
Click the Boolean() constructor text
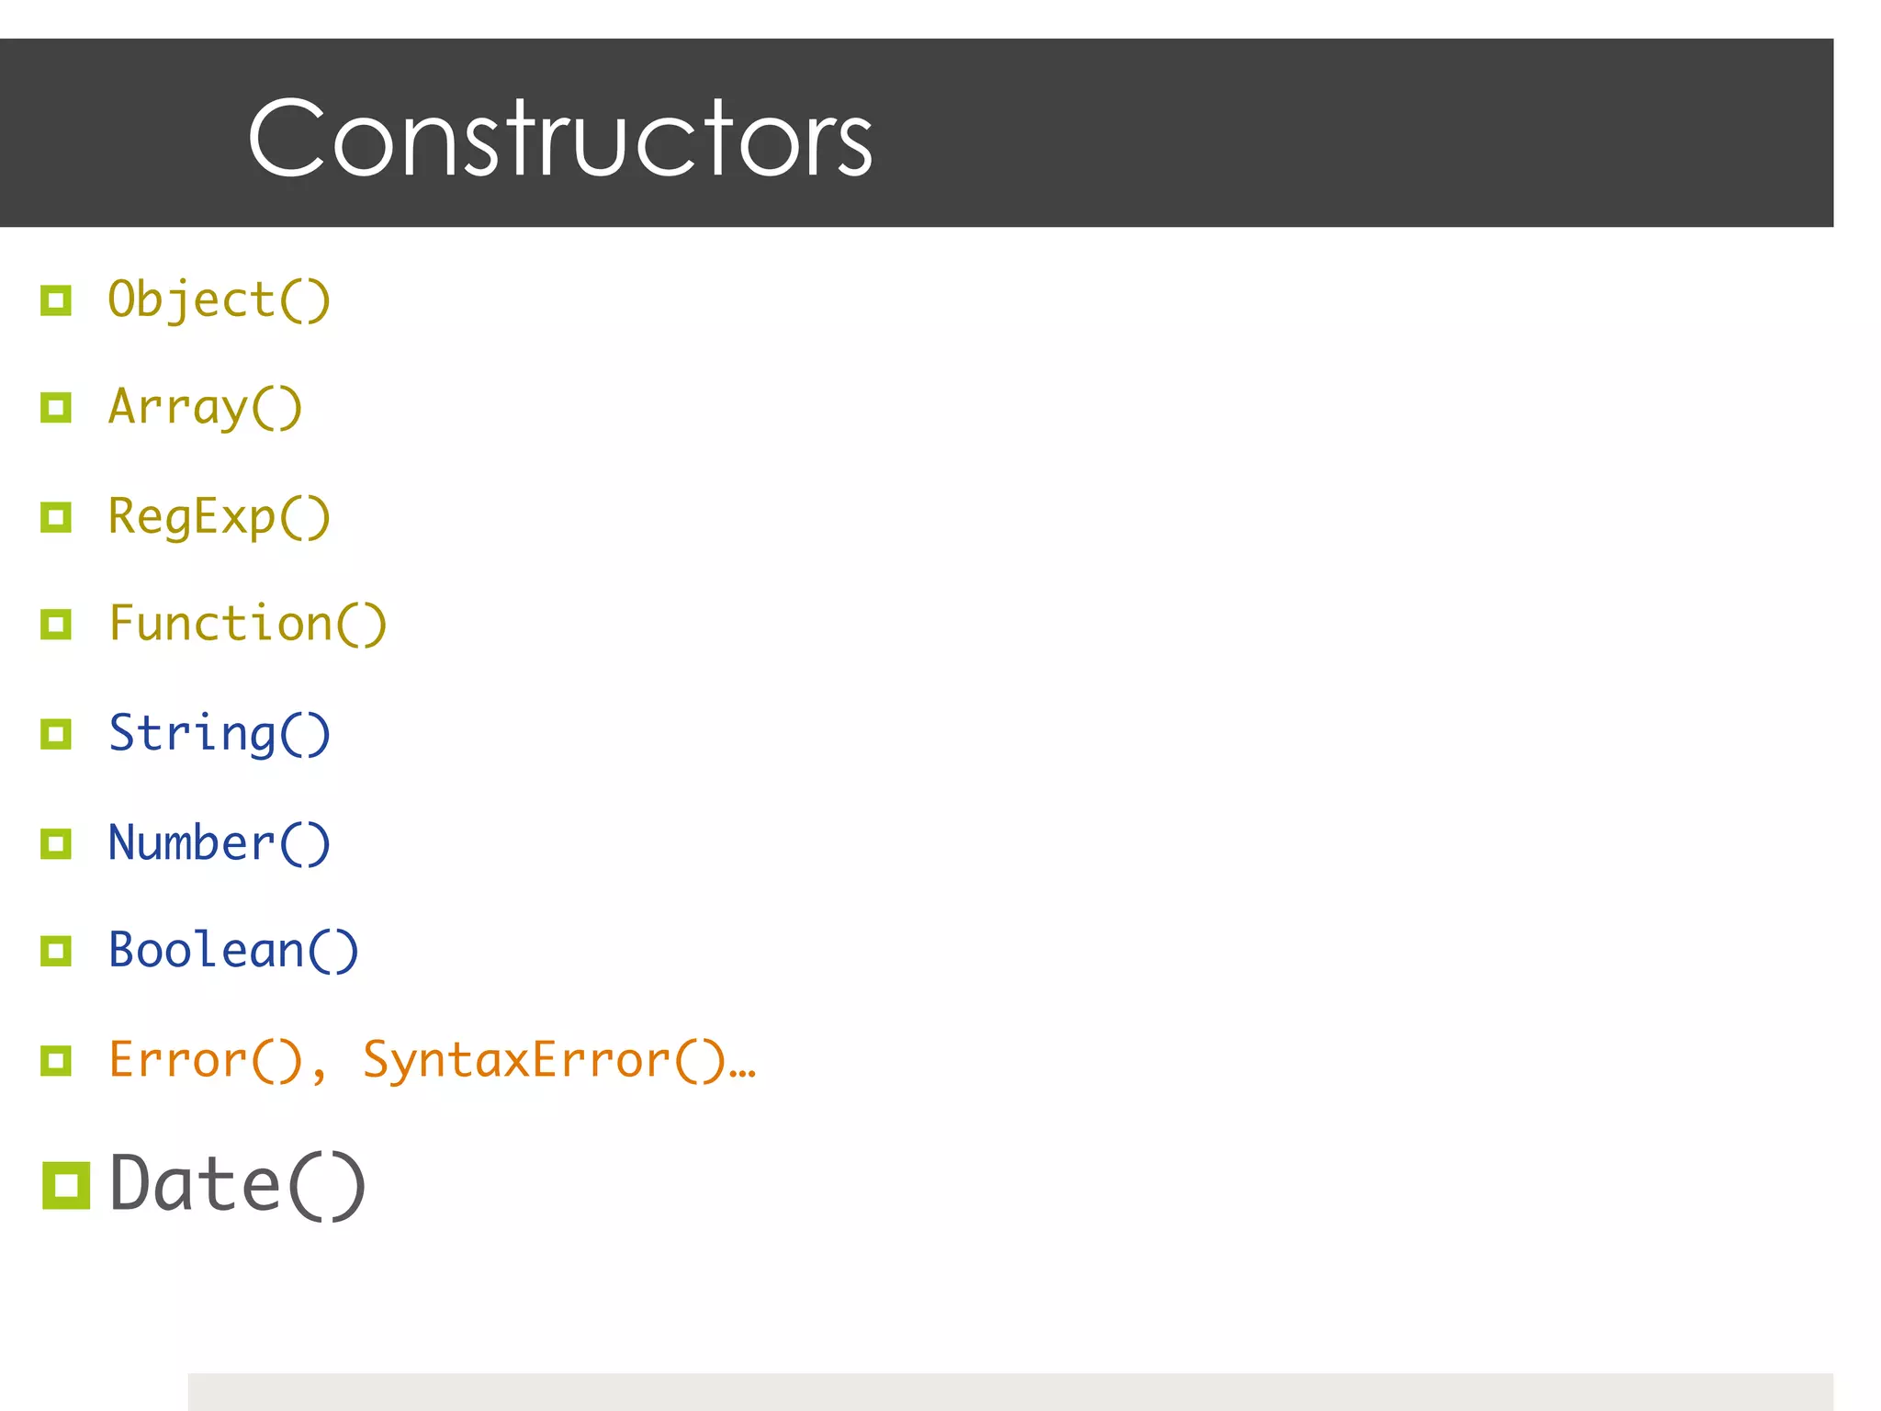[233, 951]
